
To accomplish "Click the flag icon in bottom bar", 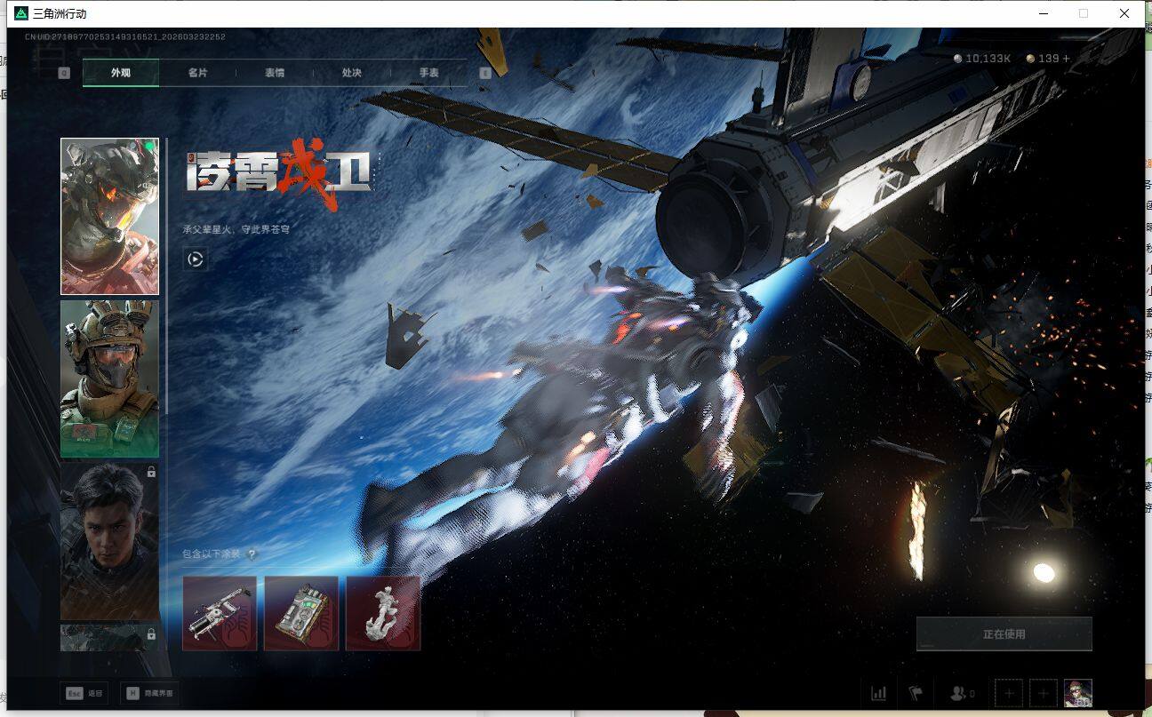I will [x=915, y=693].
